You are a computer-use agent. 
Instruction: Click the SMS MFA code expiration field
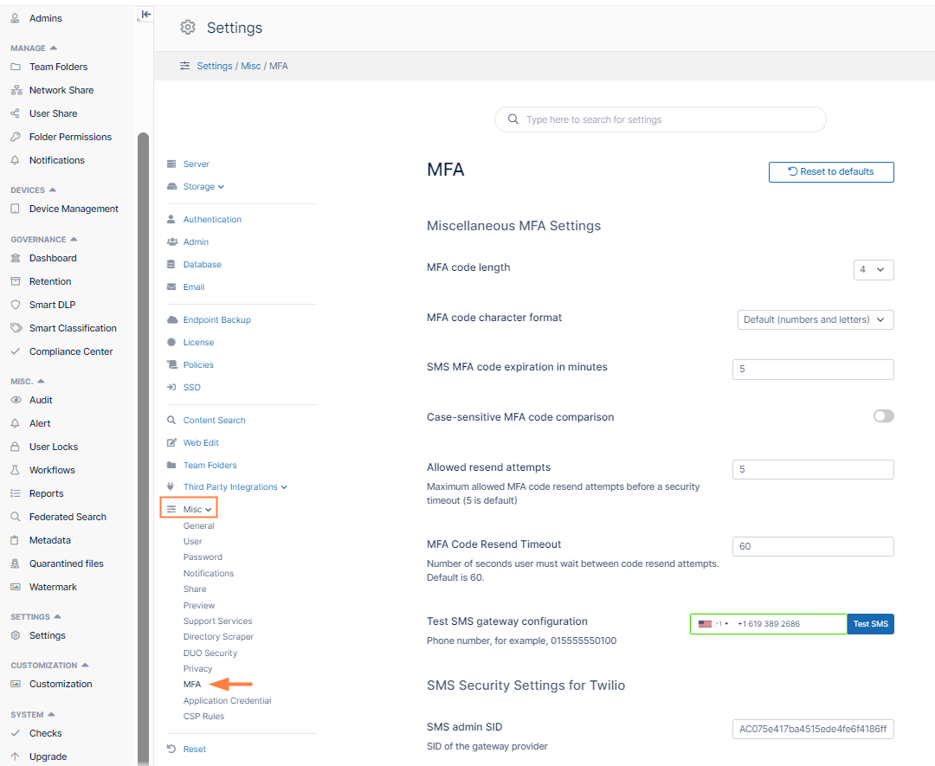(x=813, y=369)
